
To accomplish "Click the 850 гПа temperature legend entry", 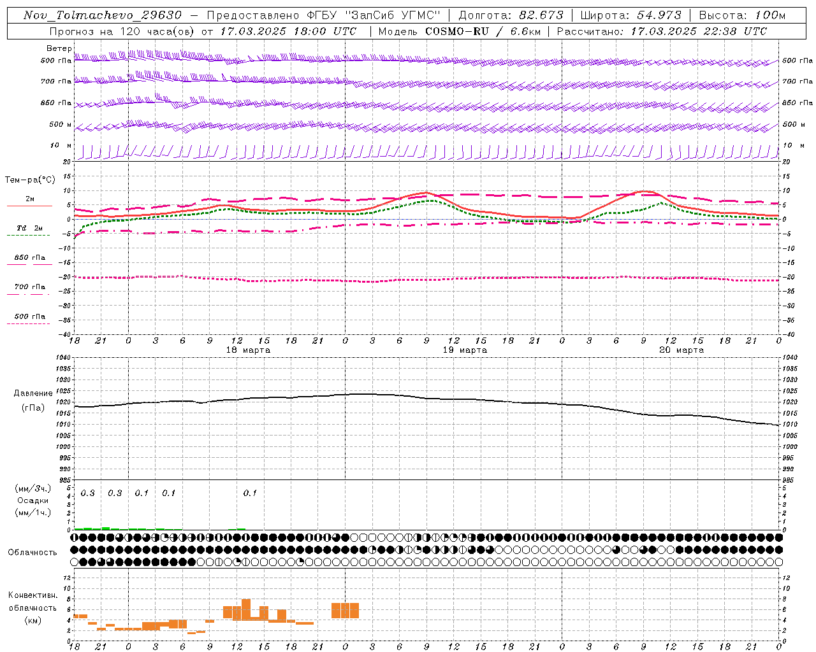I will pyautogui.click(x=30, y=258).
